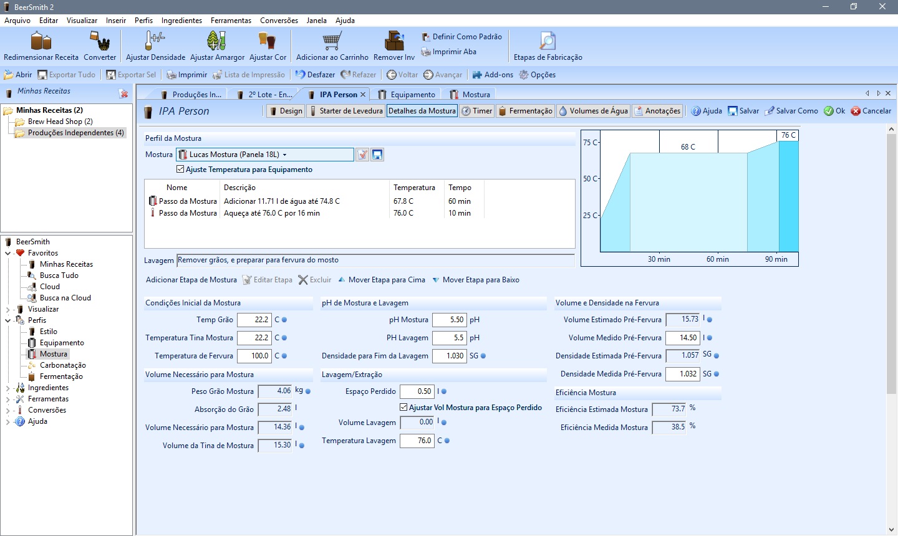Collapse the Favoritos tree node
The image size is (898, 536).
click(8, 253)
